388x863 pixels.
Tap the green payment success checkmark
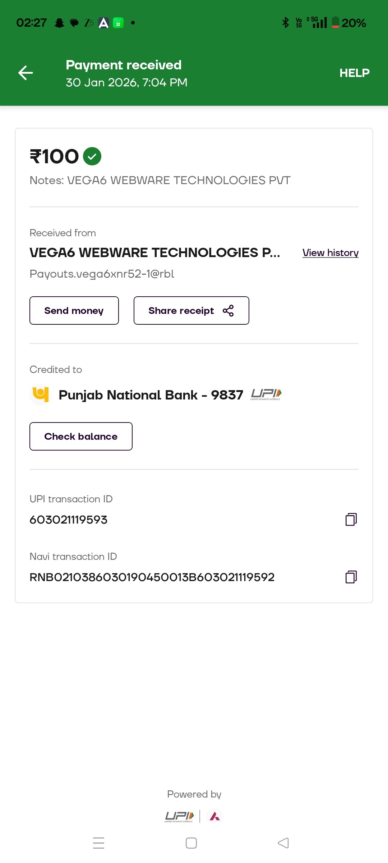(92, 156)
